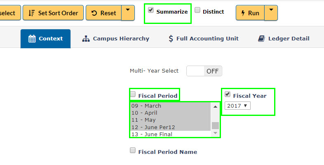Tick the Fiscal Period Name checkbox

[x=133, y=150]
